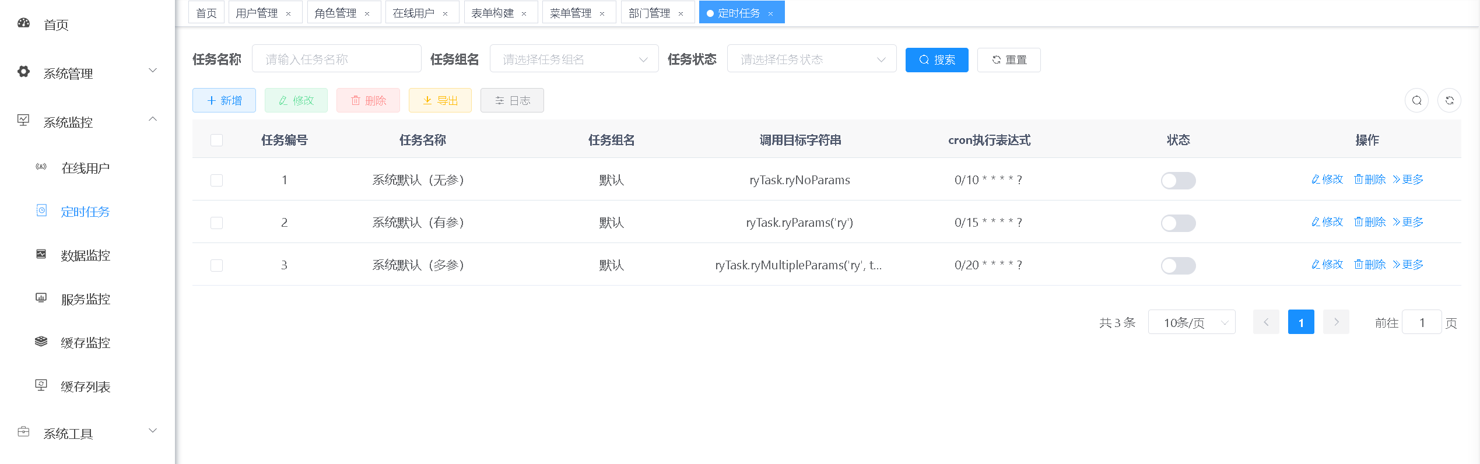Open the 任务状态 dropdown

click(x=811, y=59)
